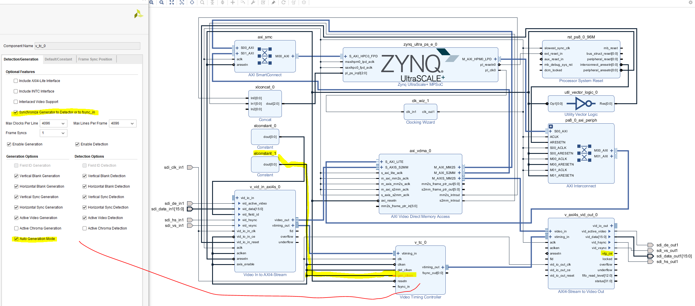Image resolution: width=695 pixels, height=306 pixels.
Task: Open the Frame Sync Position tab
Action: tap(95, 59)
